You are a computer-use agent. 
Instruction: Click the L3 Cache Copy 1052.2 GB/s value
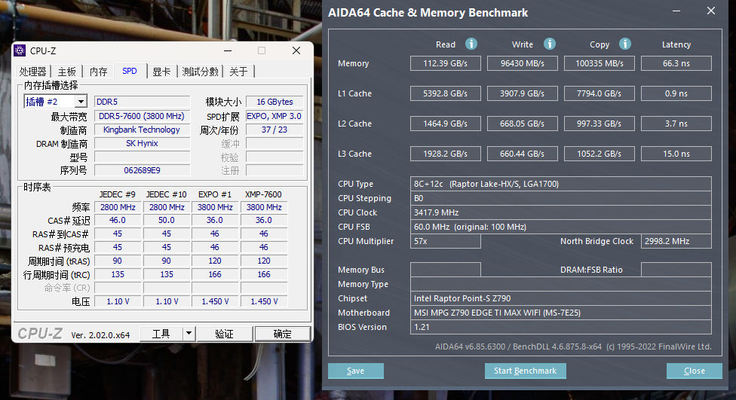click(600, 154)
